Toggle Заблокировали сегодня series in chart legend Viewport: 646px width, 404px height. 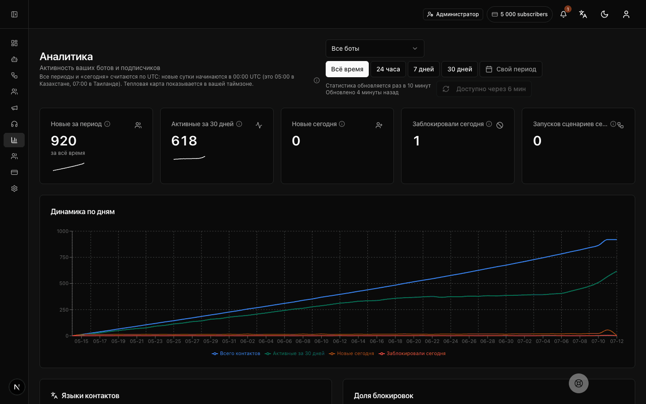(412, 354)
